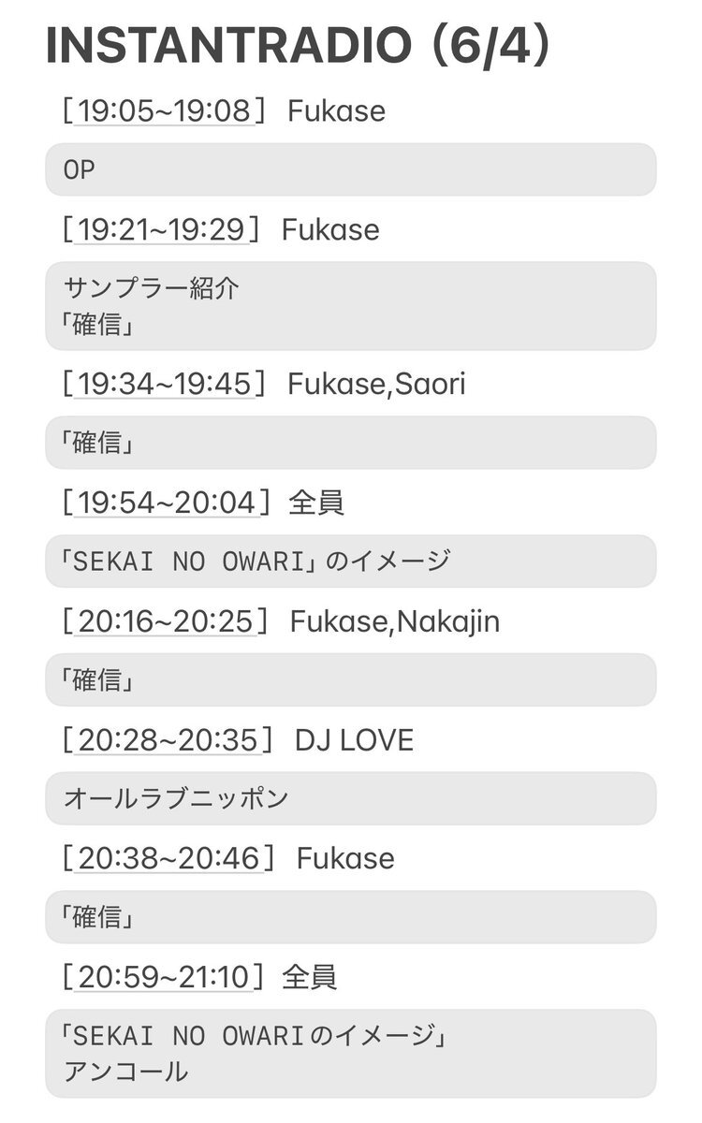
Task: Select the 「確信」 block under Fukase,Nakajin
Action: point(351,679)
